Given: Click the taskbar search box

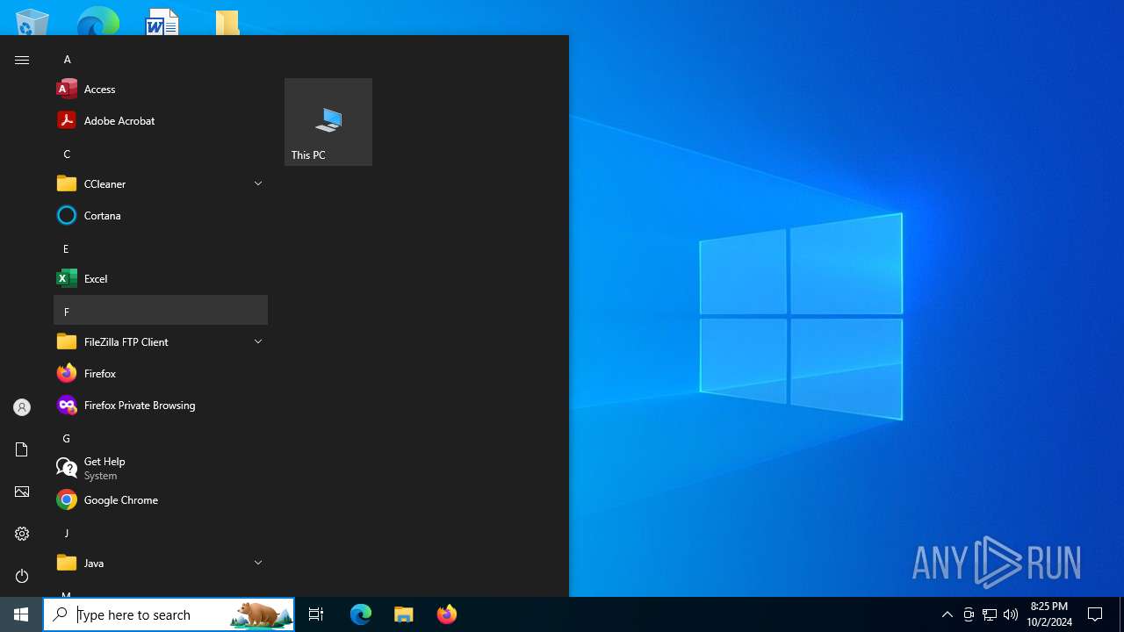Looking at the screenshot, I should pyautogui.click(x=169, y=614).
